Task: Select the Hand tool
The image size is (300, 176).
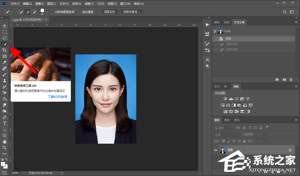Action: pos(4,141)
